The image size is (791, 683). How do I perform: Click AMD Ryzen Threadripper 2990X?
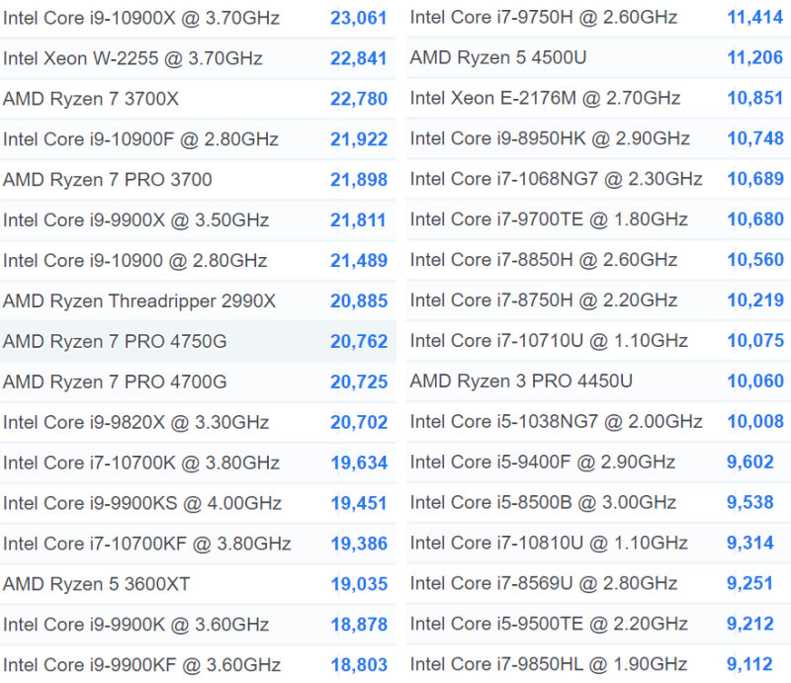coord(139,300)
